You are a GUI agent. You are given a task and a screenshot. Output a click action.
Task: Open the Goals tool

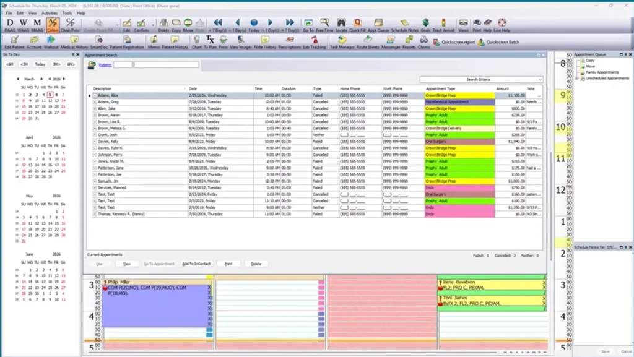click(425, 25)
